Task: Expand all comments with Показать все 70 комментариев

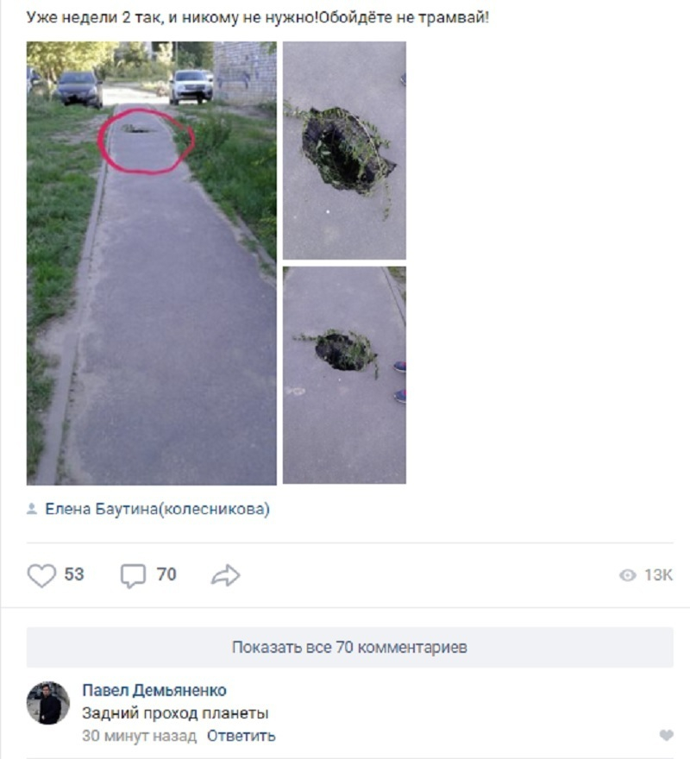Action: pos(349,647)
